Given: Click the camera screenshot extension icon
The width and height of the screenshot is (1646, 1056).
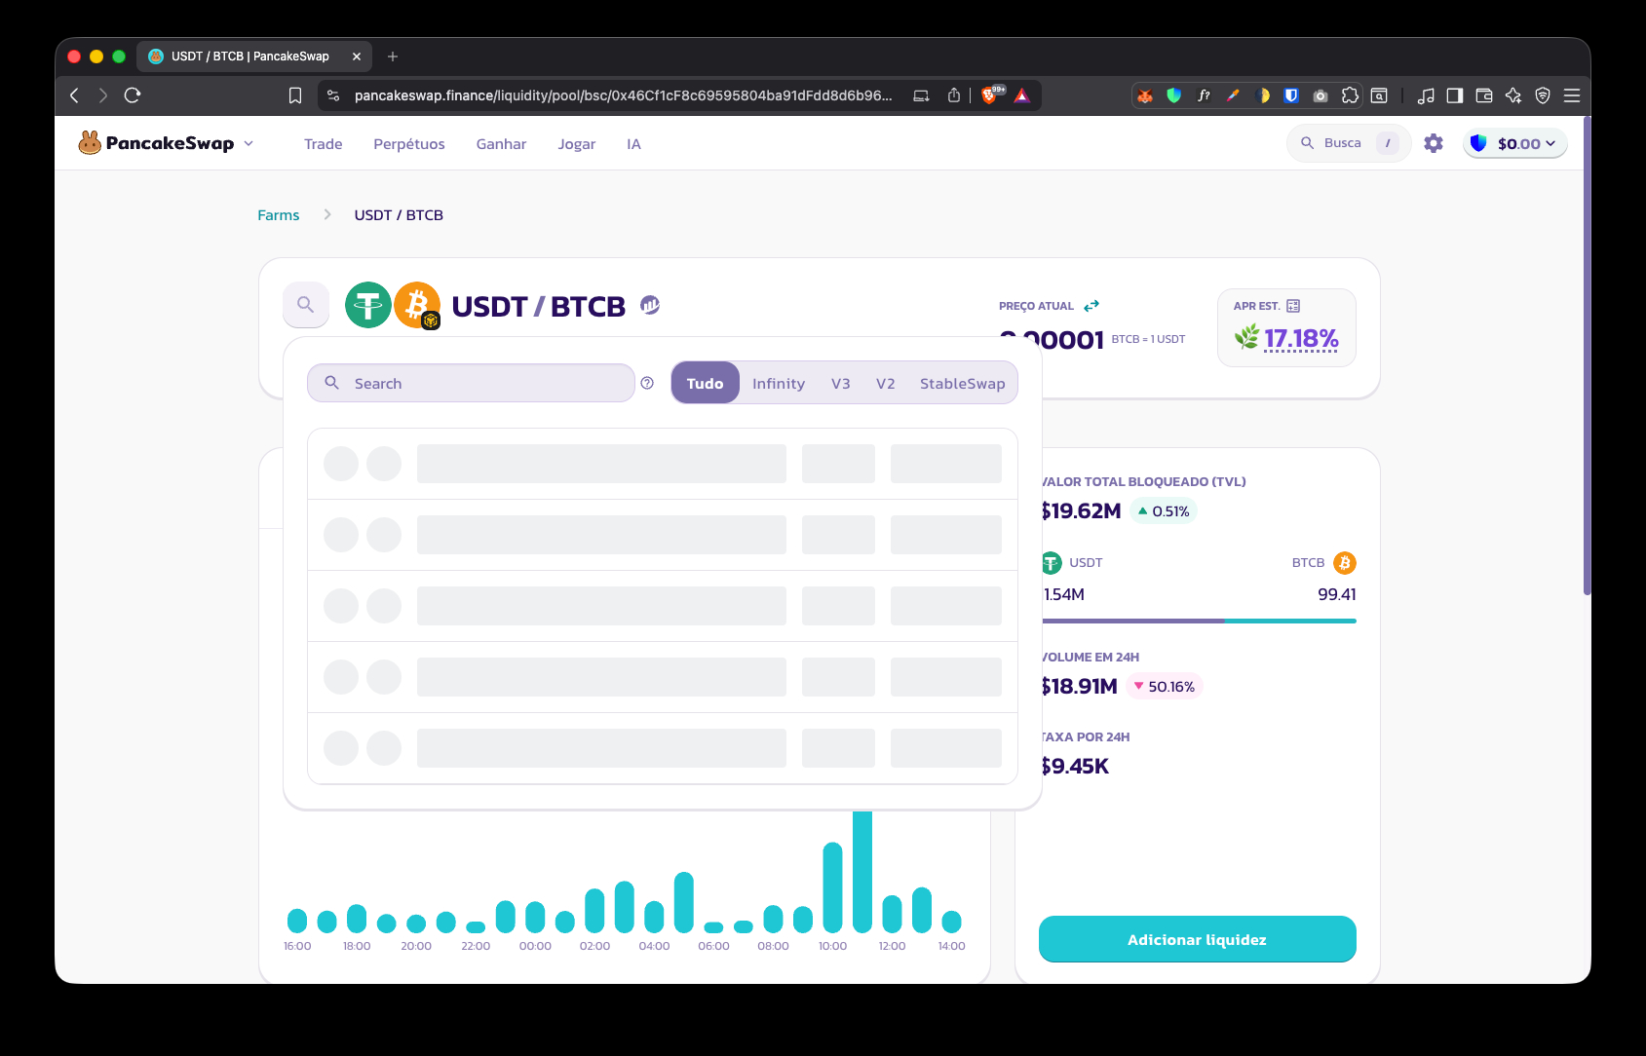Looking at the screenshot, I should tap(1321, 95).
